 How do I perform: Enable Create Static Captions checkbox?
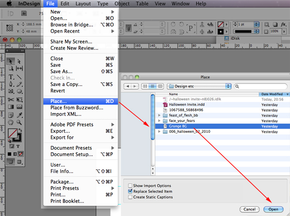click(x=130, y=197)
